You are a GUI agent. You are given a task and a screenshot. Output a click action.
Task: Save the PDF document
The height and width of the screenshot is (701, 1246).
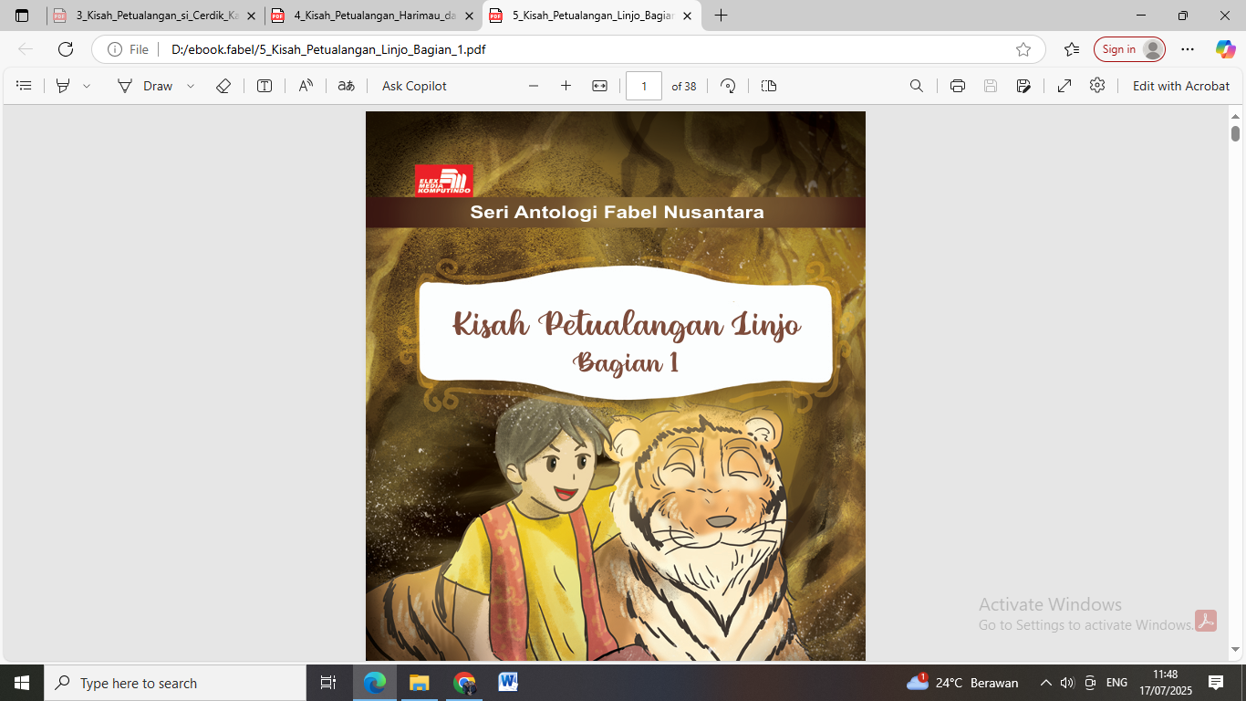990,85
